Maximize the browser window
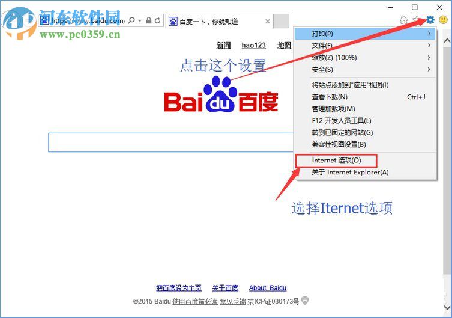 415,7
